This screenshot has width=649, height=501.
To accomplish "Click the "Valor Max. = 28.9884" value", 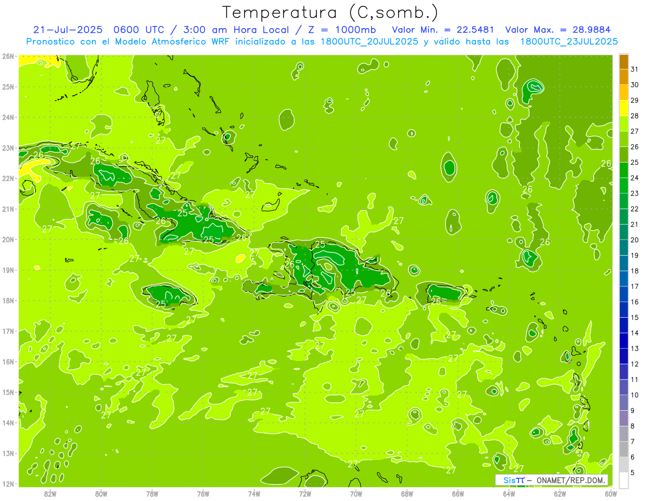I will point(557,30).
